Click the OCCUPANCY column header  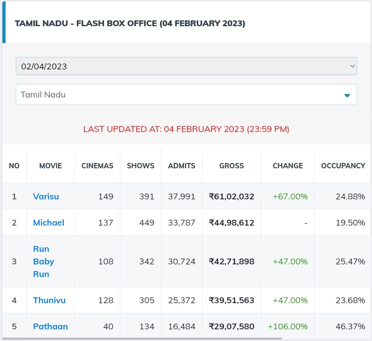pyautogui.click(x=343, y=165)
